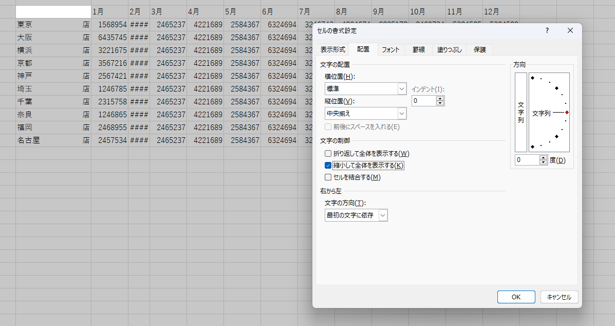The width and height of the screenshot is (615, 326).
Task: Uncheck 縮小して全体を表示する checkbox
Action: 328,166
